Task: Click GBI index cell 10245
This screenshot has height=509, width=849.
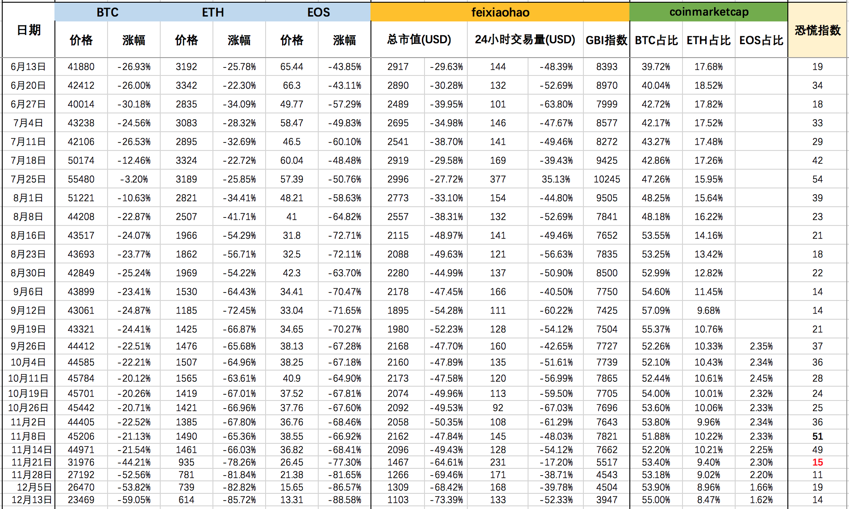Action: tap(607, 179)
